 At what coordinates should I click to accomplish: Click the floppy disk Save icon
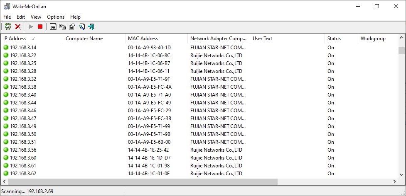[x=53, y=27]
